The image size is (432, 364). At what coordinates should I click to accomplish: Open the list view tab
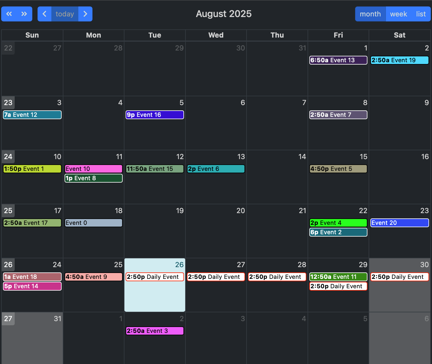click(x=421, y=14)
